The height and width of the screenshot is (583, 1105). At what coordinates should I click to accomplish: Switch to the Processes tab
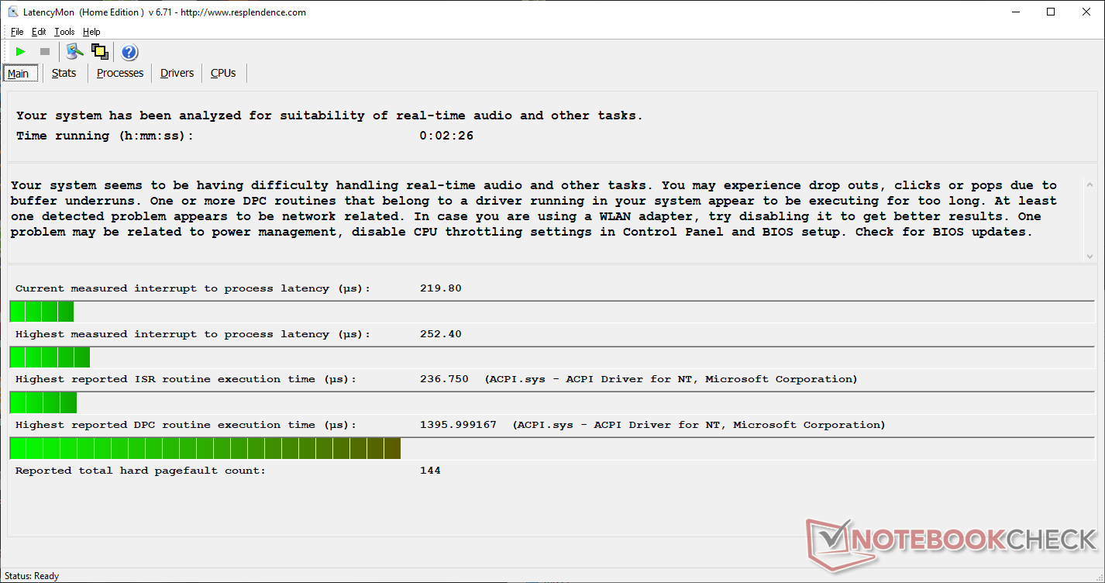120,73
